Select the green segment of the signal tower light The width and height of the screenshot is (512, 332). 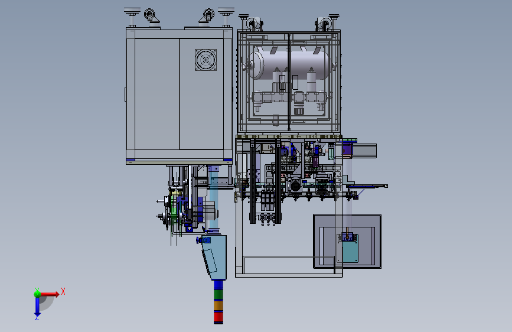click(219, 294)
